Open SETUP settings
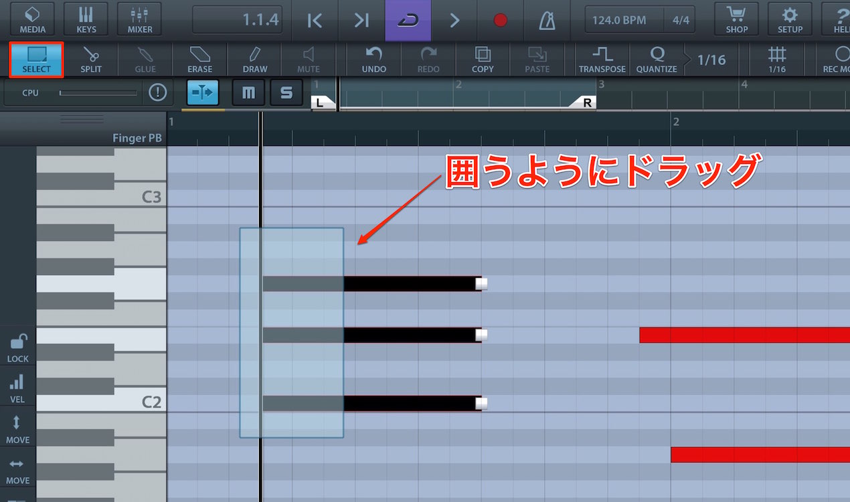 [x=790, y=19]
